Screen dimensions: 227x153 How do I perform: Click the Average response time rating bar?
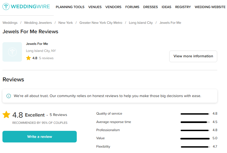pos(195,122)
